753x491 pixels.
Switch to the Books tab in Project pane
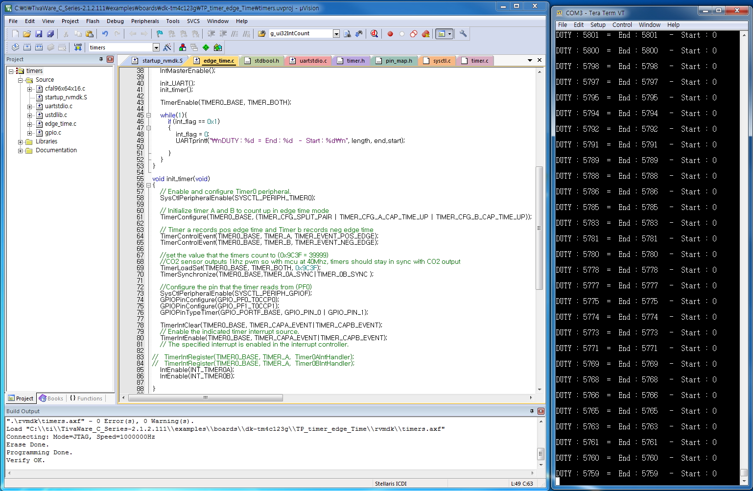[x=51, y=398]
